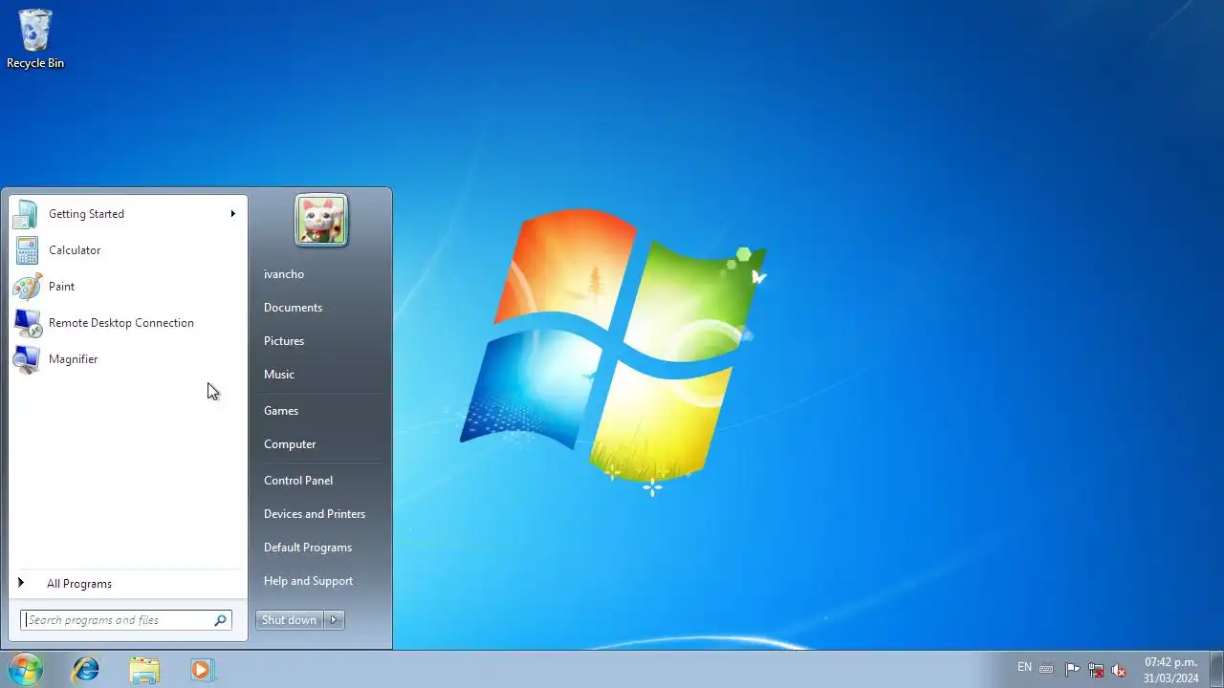Viewport: 1224px width, 688px height.
Task: Click the Start orb button
Action: (26, 670)
